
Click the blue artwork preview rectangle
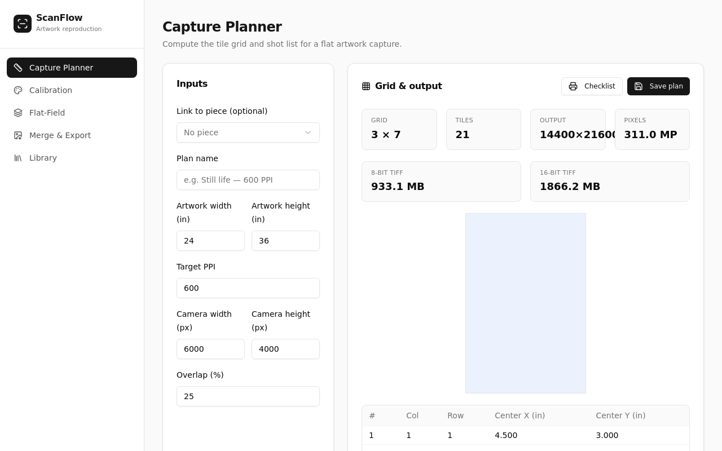pyautogui.click(x=526, y=303)
